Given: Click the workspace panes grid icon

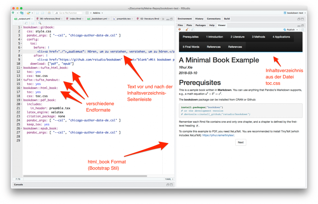Looking at the screenshot, I should pyautogui.click(x=87, y=13).
